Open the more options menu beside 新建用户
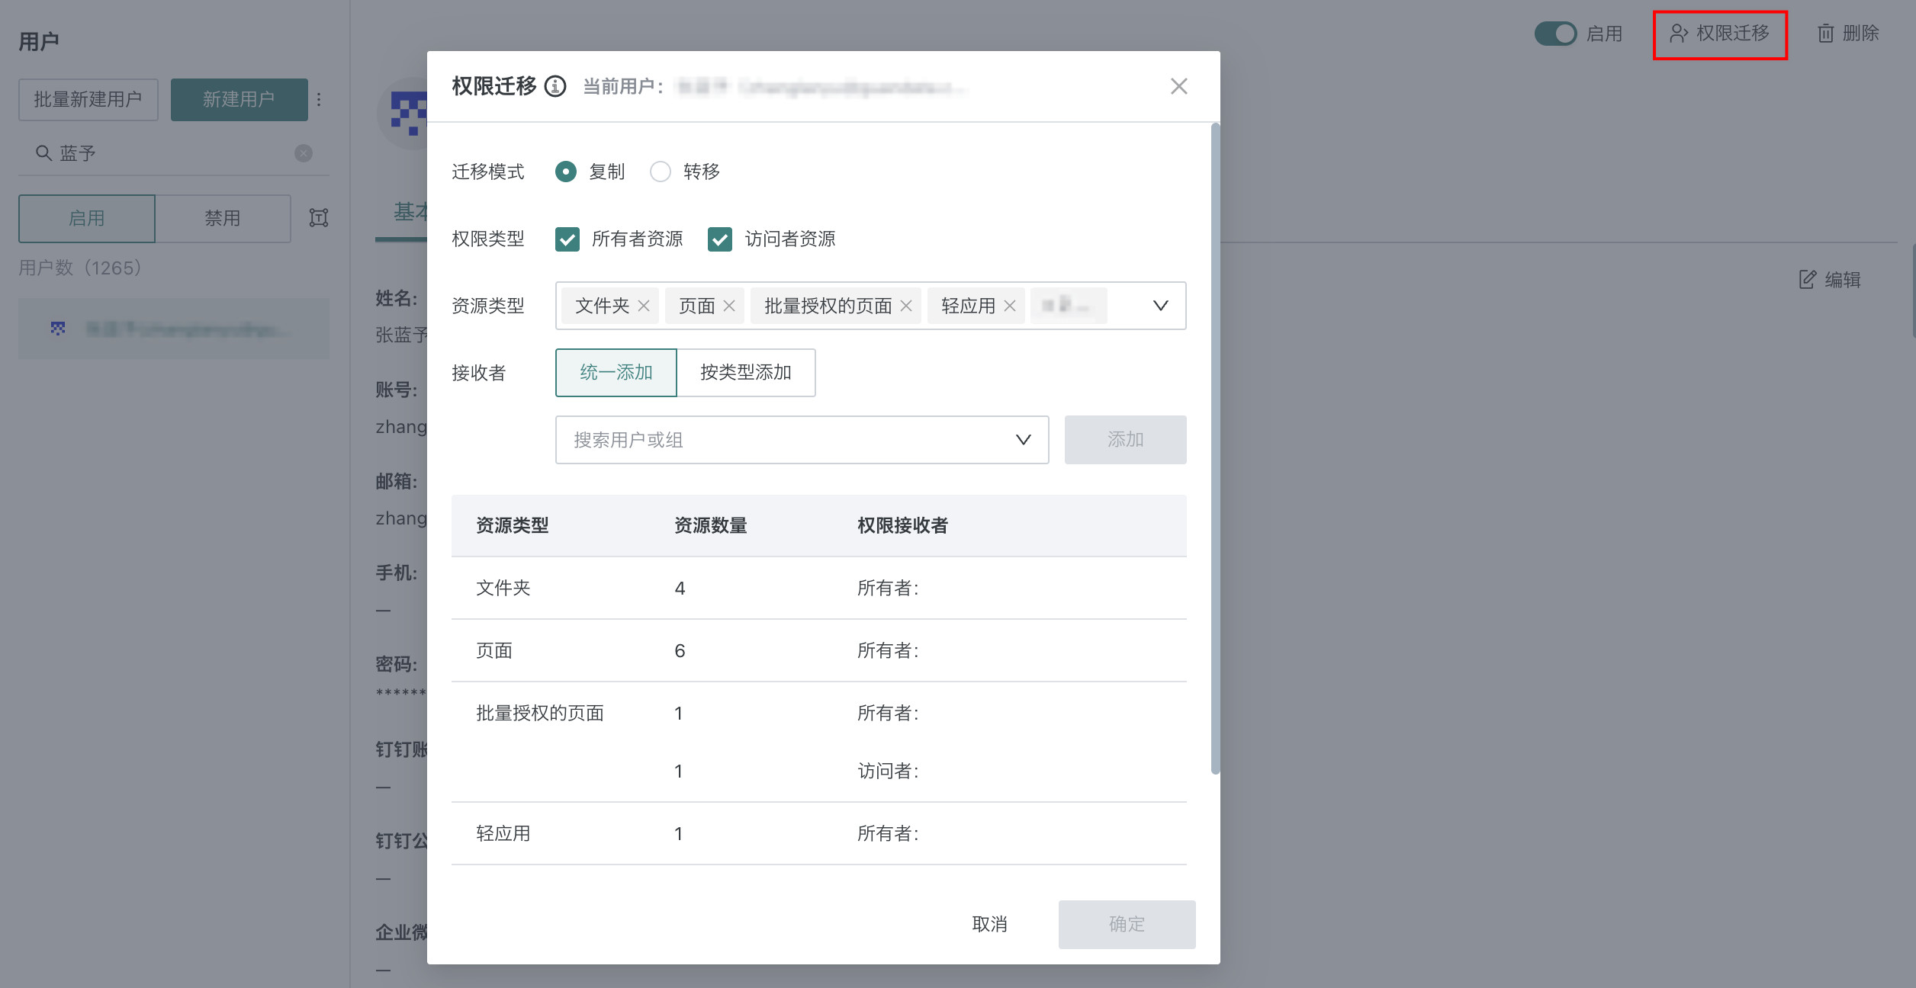The height and width of the screenshot is (988, 1916). coord(319,100)
